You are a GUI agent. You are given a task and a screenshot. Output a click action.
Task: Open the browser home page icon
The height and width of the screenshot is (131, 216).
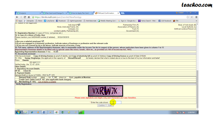(29, 17)
